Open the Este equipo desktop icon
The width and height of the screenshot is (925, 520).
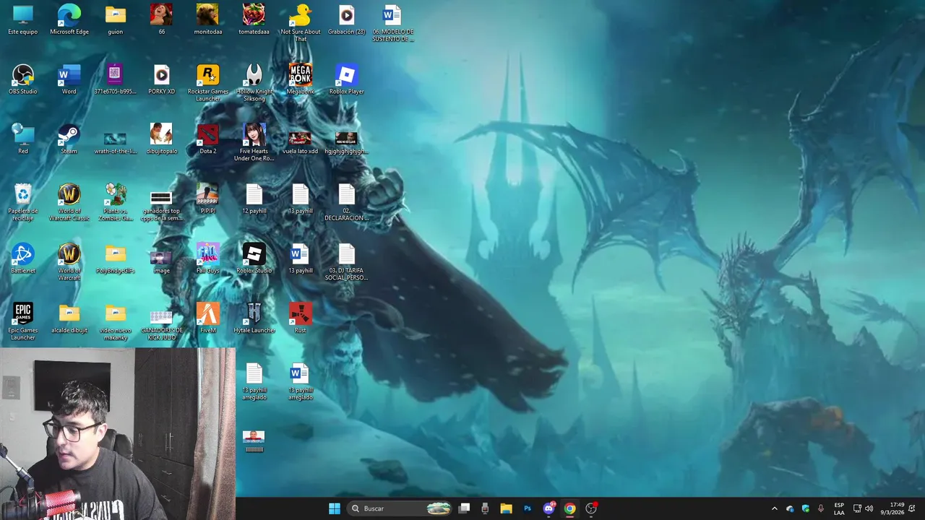tap(23, 20)
